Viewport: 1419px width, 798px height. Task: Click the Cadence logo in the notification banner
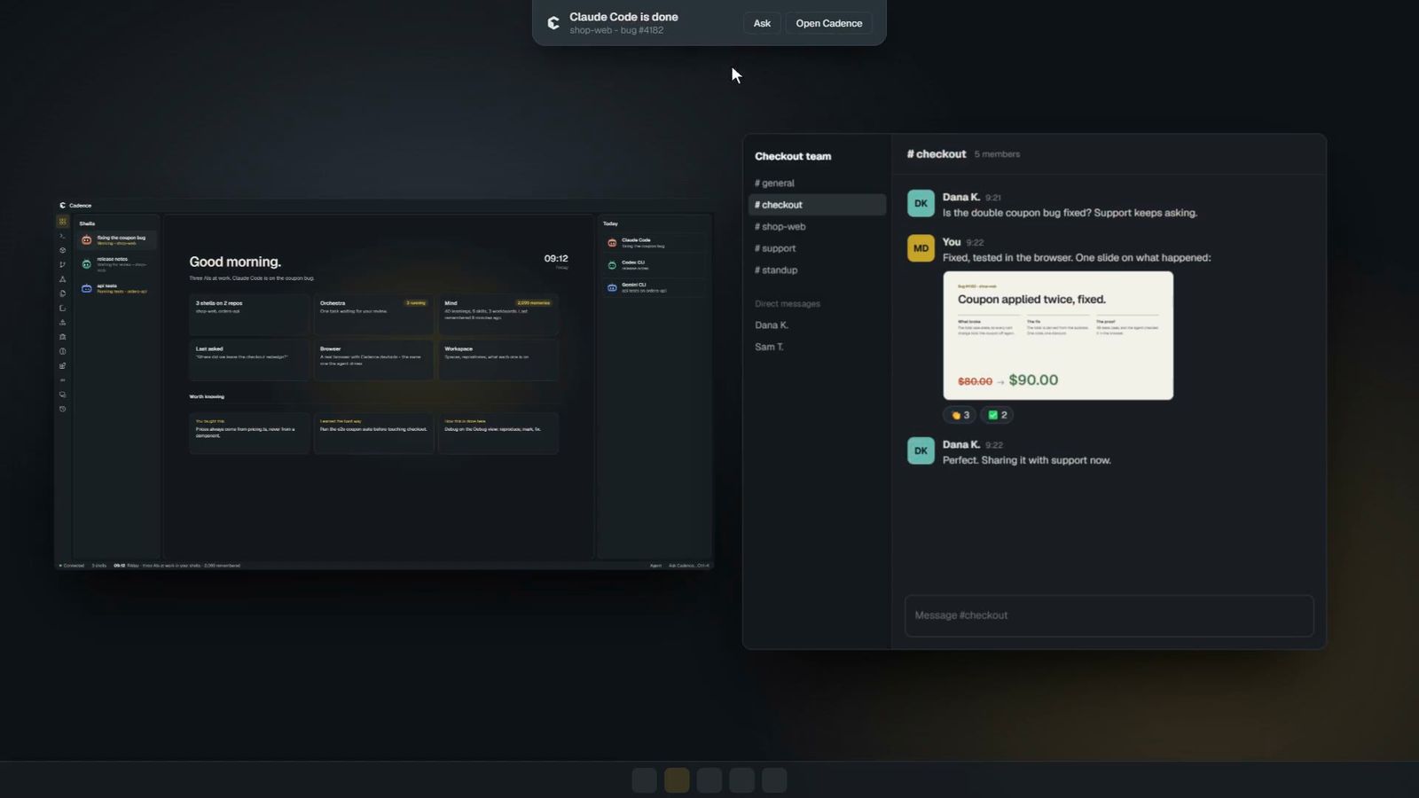[553, 23]
